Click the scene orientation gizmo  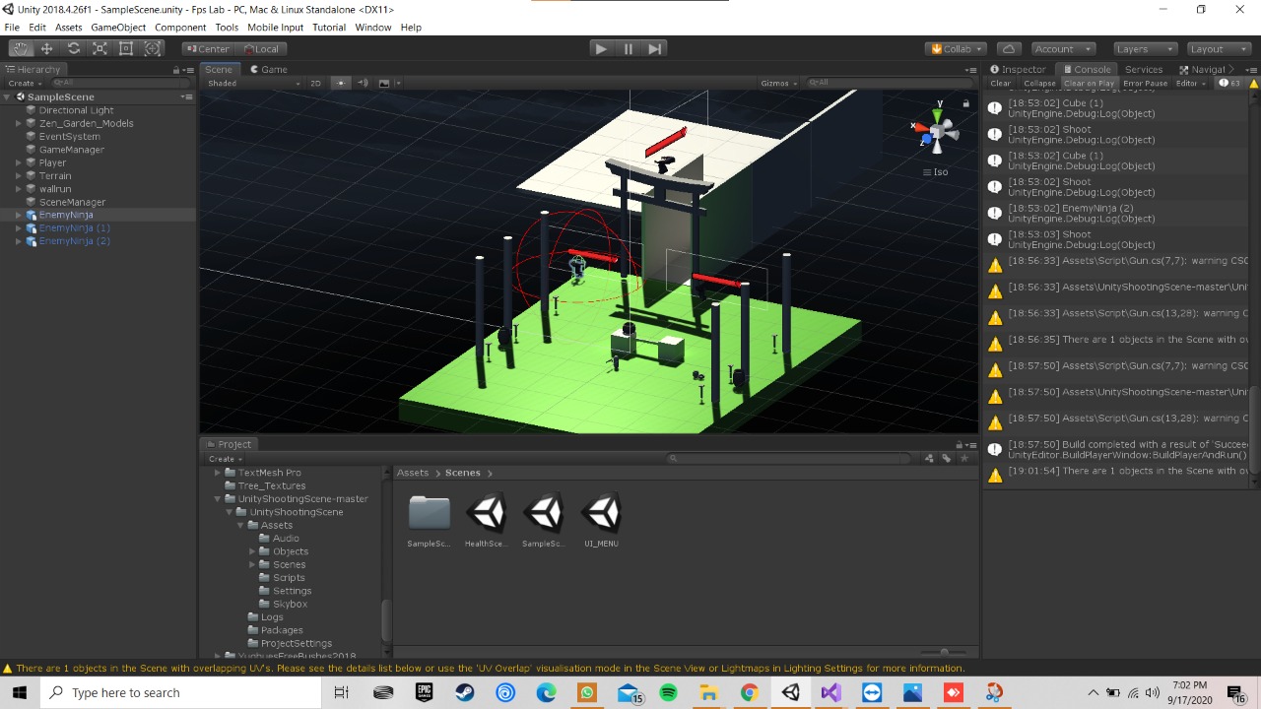pyautogui.click(x=937, y=129)
